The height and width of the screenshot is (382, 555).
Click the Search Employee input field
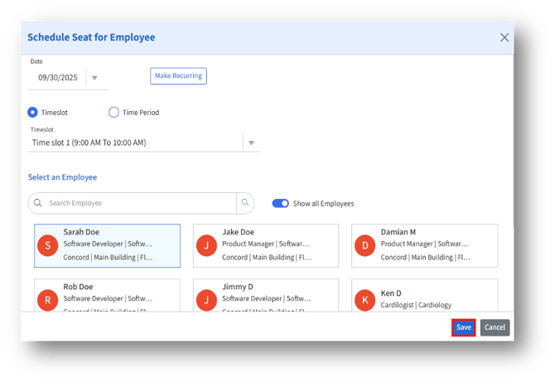137,203
